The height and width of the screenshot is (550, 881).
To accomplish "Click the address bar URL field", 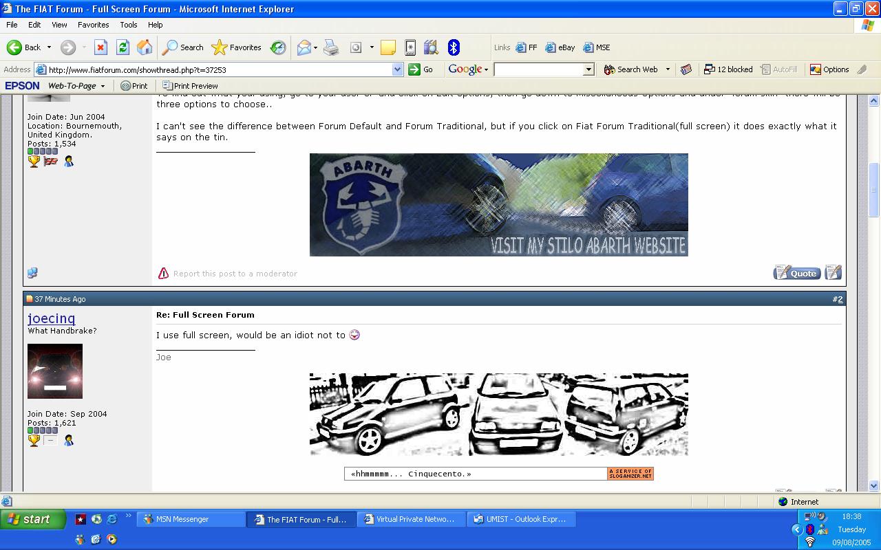I will coord(219,69).
